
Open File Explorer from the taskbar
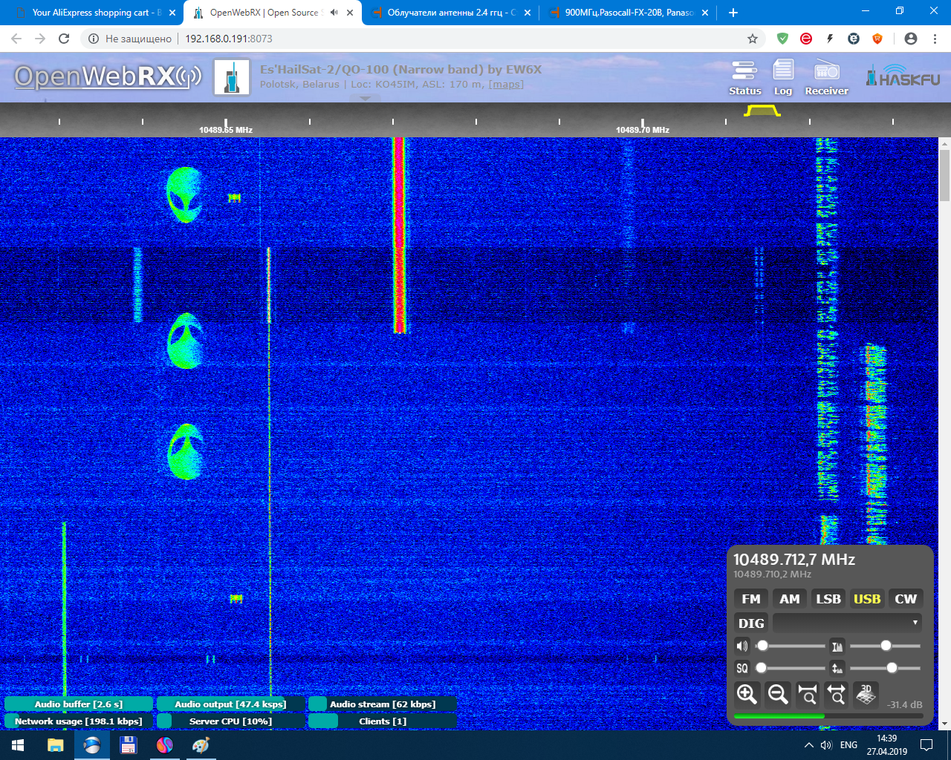[56, 745]
